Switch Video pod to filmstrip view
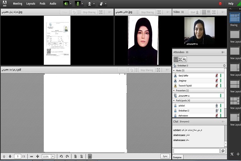The width and height of the screenshot is (241, 161). click(208, 12)
